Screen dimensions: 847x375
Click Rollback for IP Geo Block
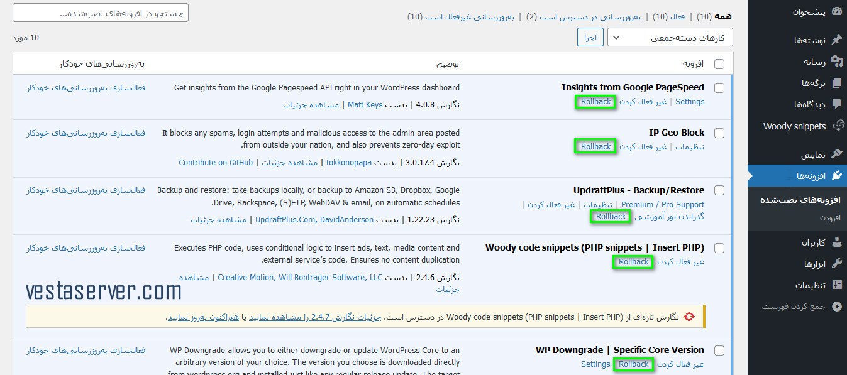(595, 147)
